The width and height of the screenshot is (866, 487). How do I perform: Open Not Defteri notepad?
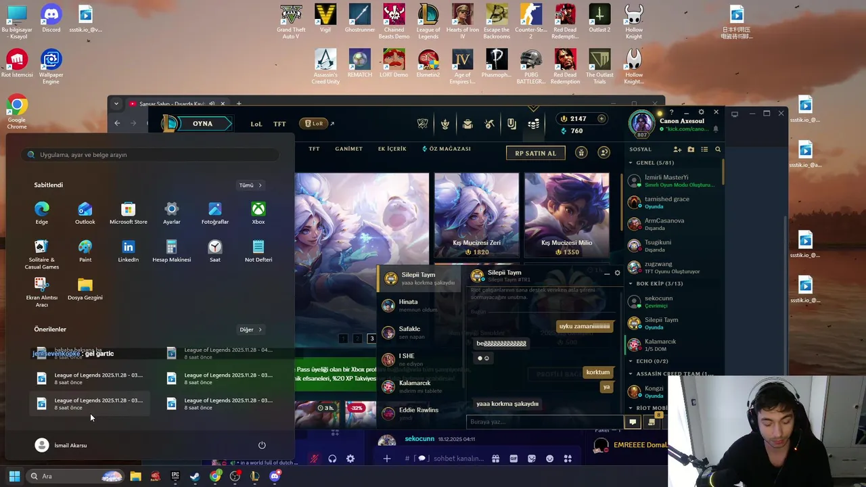[x=258, y=251]
